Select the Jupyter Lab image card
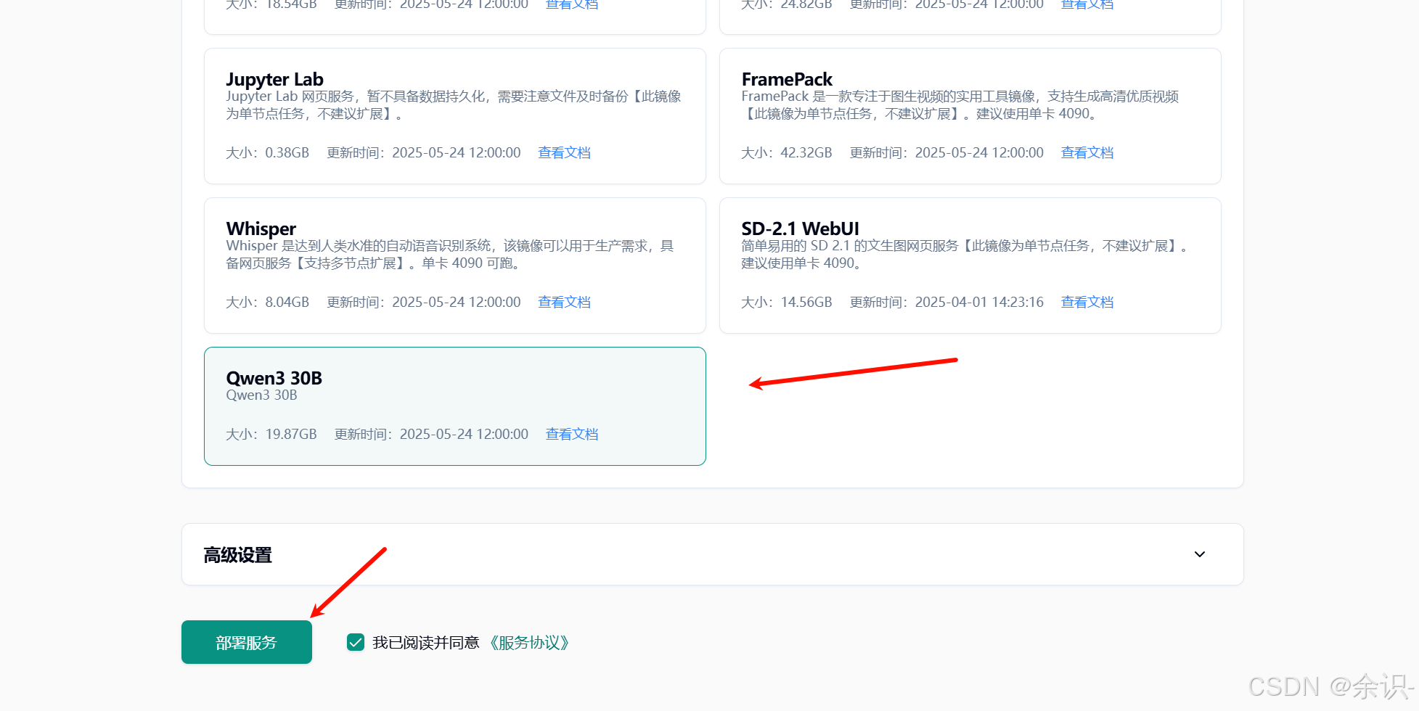Screen dimensions: 1419x711 pos(455,116)
